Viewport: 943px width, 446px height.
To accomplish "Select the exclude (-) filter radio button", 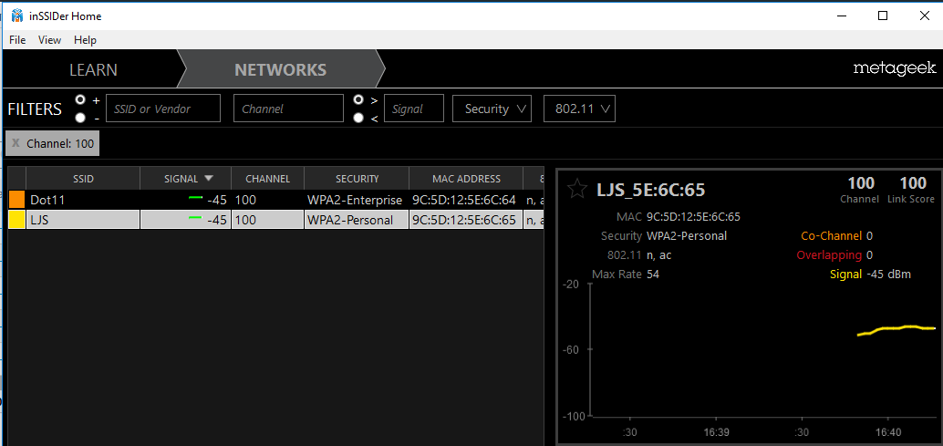I will 80,118.
